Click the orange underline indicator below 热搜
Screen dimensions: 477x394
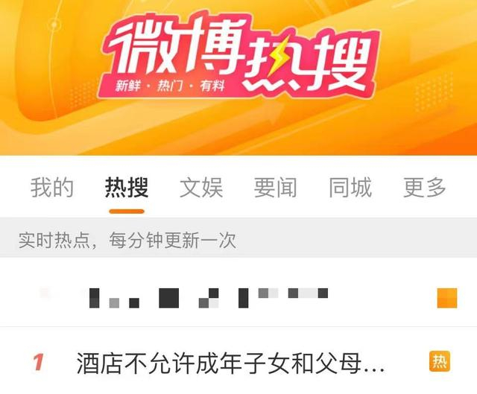pyautogui.click(x=127, y=212)
